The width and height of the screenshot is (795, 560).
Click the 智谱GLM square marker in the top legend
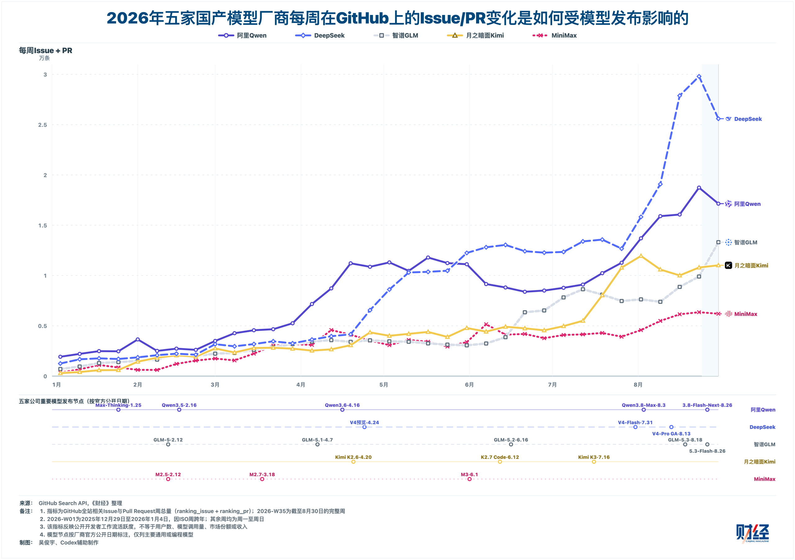(x=382, y=35)
